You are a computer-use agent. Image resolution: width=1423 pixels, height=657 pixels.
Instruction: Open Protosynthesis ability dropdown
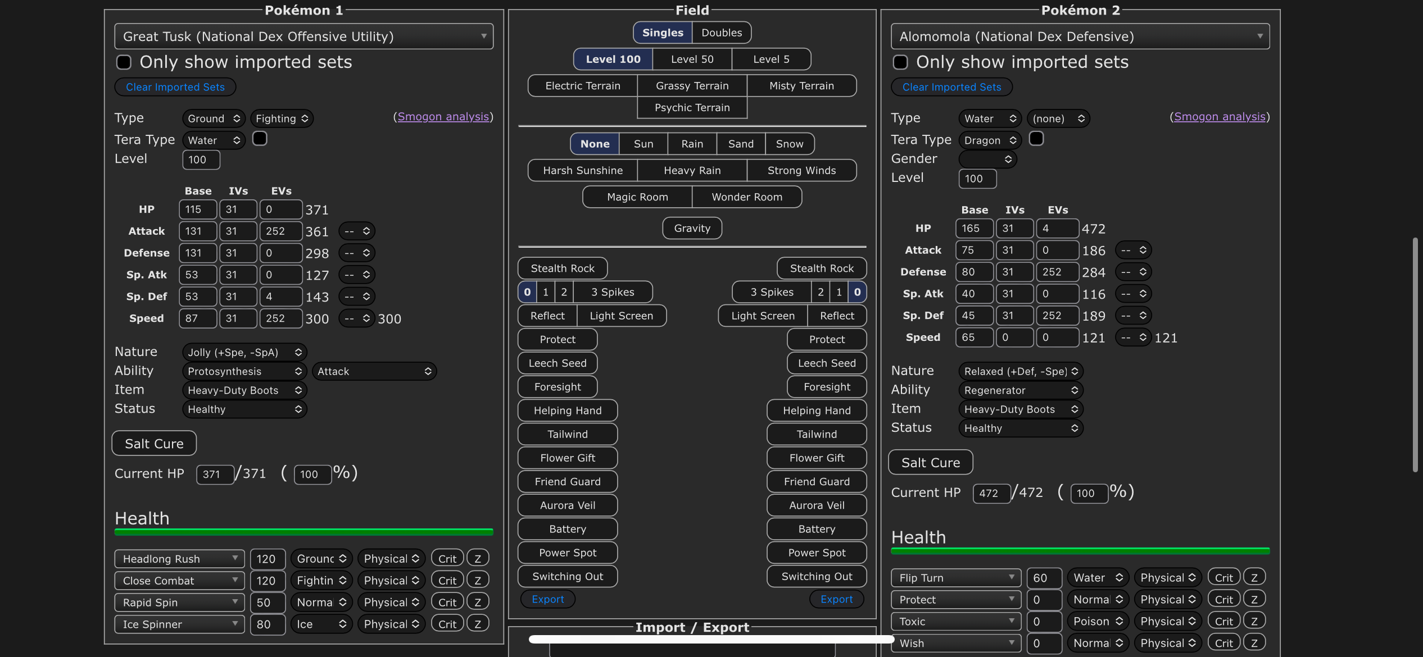(x=244, y=372)
